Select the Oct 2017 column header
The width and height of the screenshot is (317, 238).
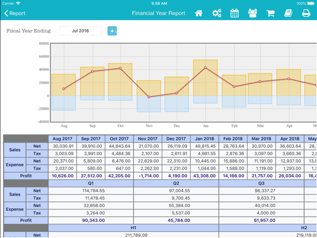(x=119, y=139)
